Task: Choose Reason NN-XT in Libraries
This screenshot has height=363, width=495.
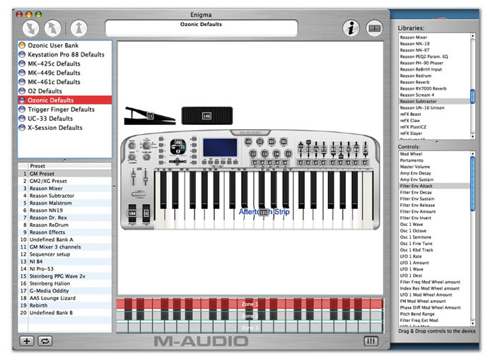Action: [434, 50]
